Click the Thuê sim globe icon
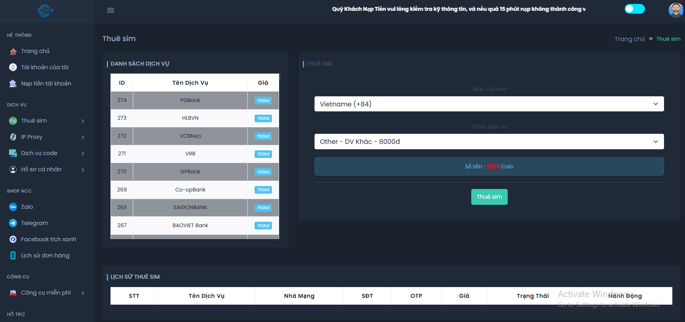The width and height of the screenshot is (685, 322). coord(13,121)
